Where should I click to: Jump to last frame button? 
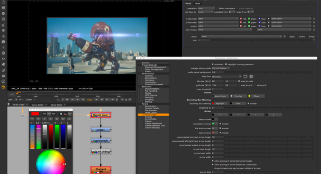tap(112, 100)
